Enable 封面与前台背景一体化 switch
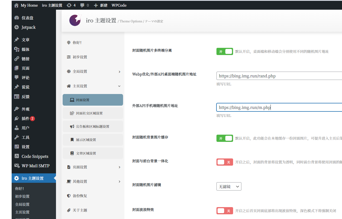 pos(225,162)
